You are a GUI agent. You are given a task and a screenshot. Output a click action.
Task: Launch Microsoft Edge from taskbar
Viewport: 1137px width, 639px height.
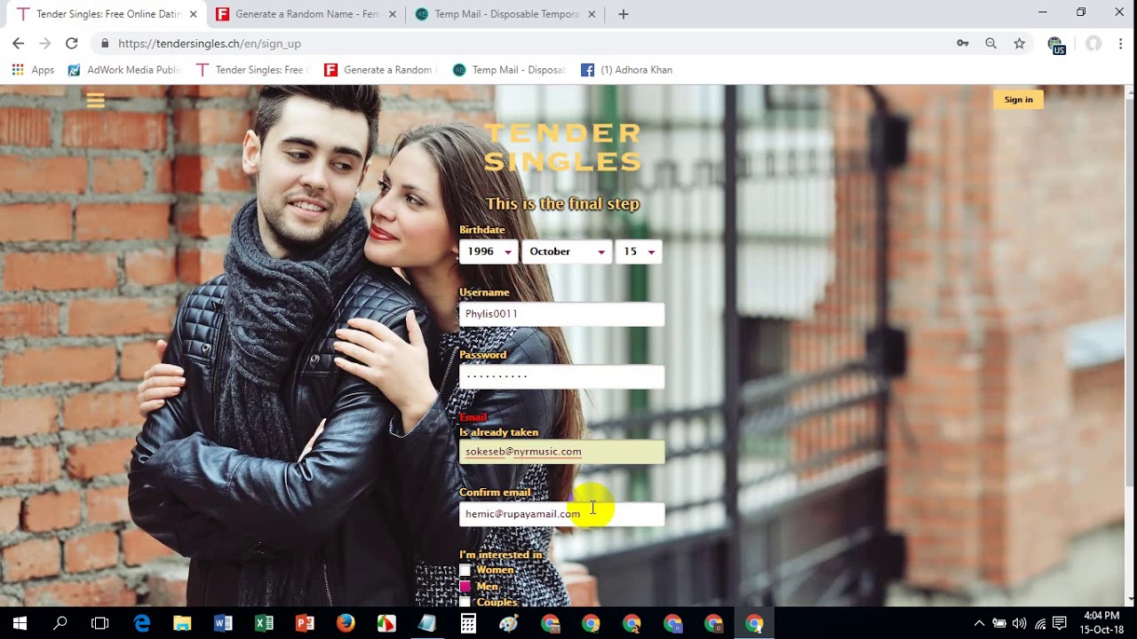142,624
